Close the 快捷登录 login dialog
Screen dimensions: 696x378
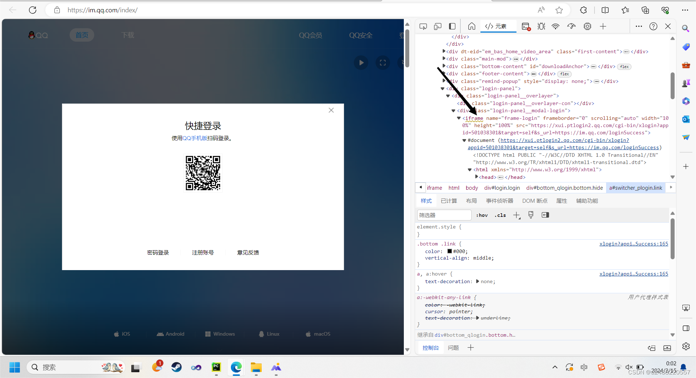(x=331, y=110)
